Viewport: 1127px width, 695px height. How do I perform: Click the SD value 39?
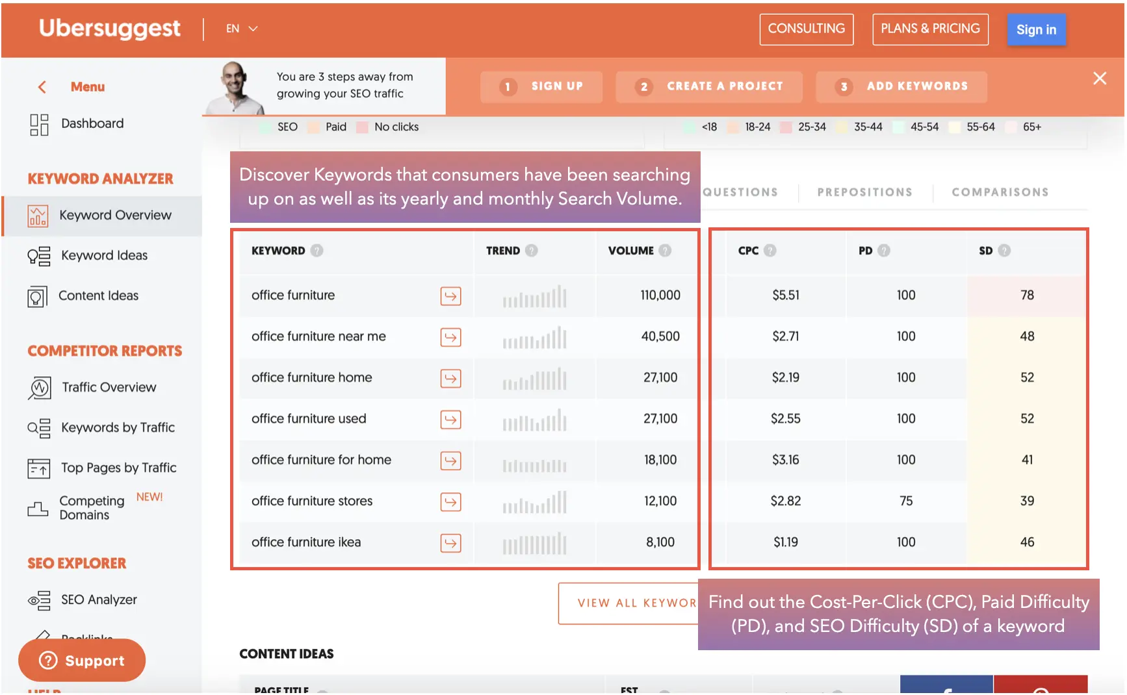point(1026,501)
